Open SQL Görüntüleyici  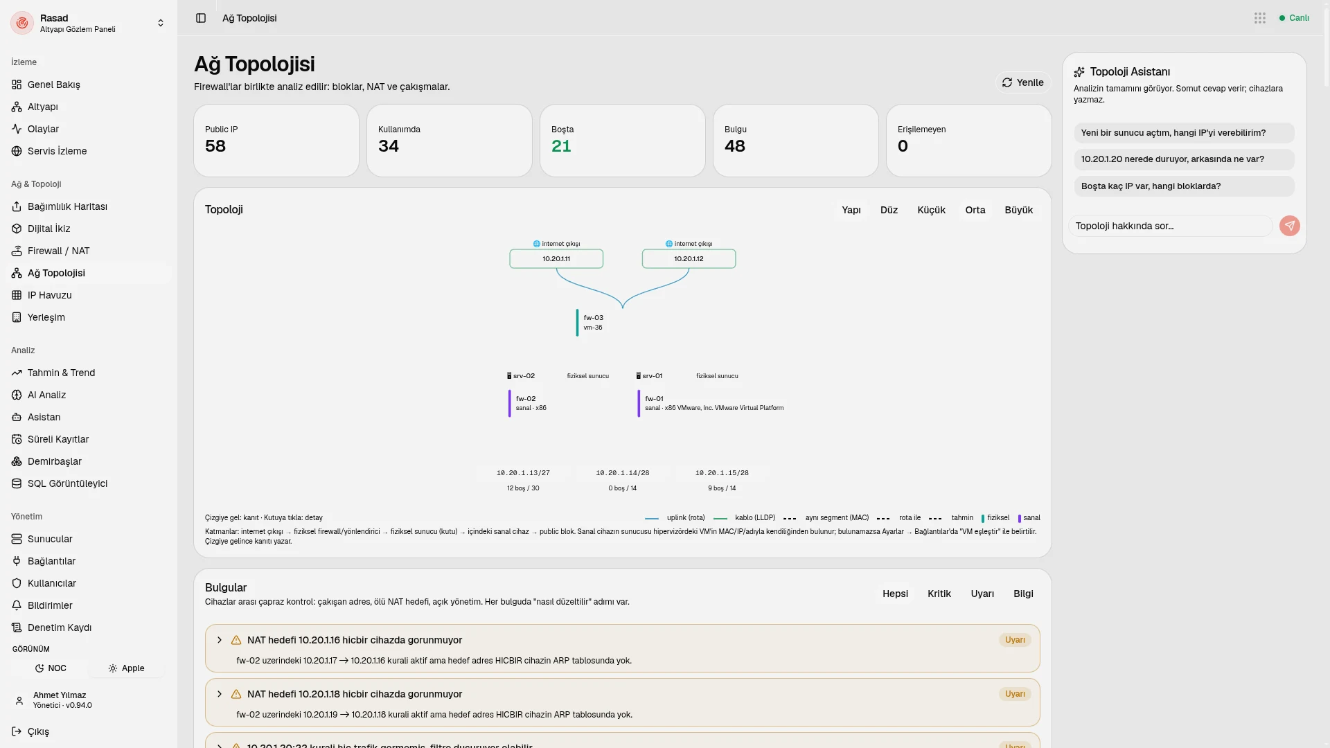pyautogui.click(x=89, y=483)
